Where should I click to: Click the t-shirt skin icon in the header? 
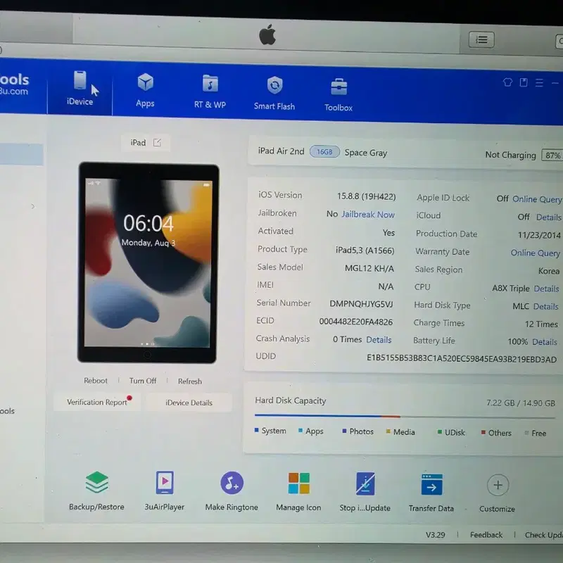pos(507,82)
